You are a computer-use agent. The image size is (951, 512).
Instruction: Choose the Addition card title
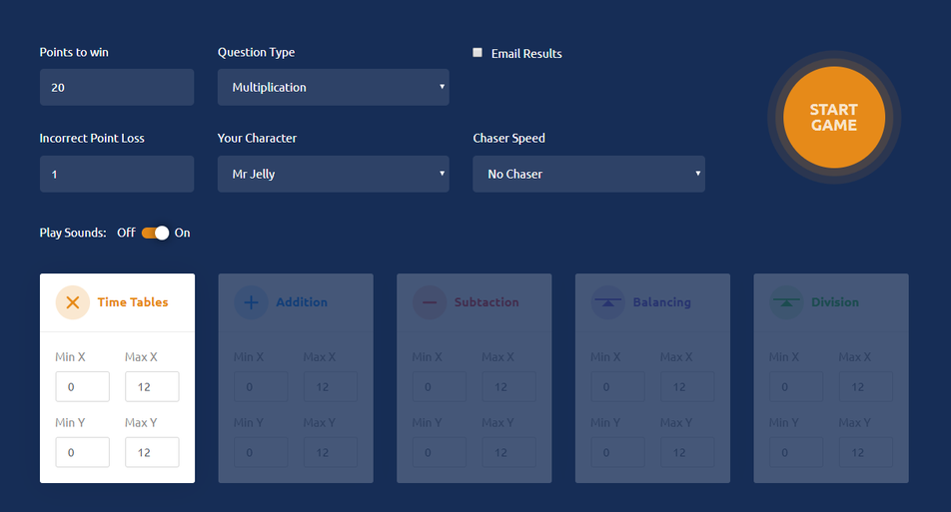pos(301,302)
